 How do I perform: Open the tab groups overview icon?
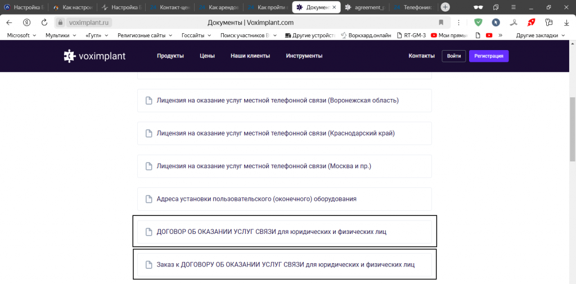(496, 7)
